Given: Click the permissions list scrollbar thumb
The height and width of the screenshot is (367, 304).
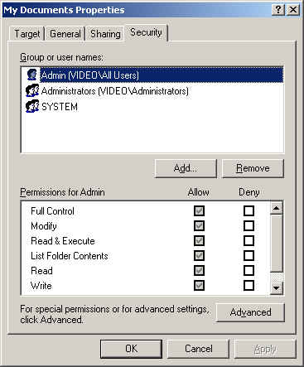Looking at the screenshot, I should point(277,243).
